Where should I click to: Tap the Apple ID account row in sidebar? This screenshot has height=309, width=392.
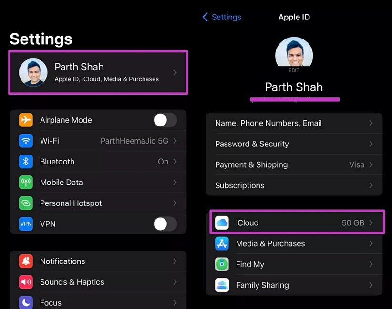click(x=98, y=72)
